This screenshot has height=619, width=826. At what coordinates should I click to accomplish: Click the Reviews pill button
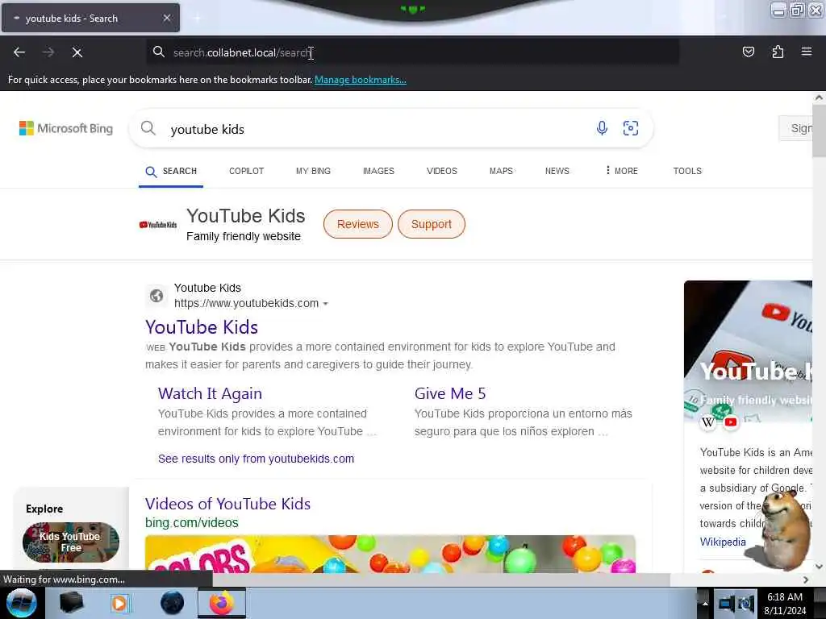(x=358, y=224)
